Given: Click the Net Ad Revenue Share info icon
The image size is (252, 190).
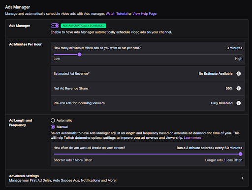Looking at the screenshot, I should [x=238, y=88].
